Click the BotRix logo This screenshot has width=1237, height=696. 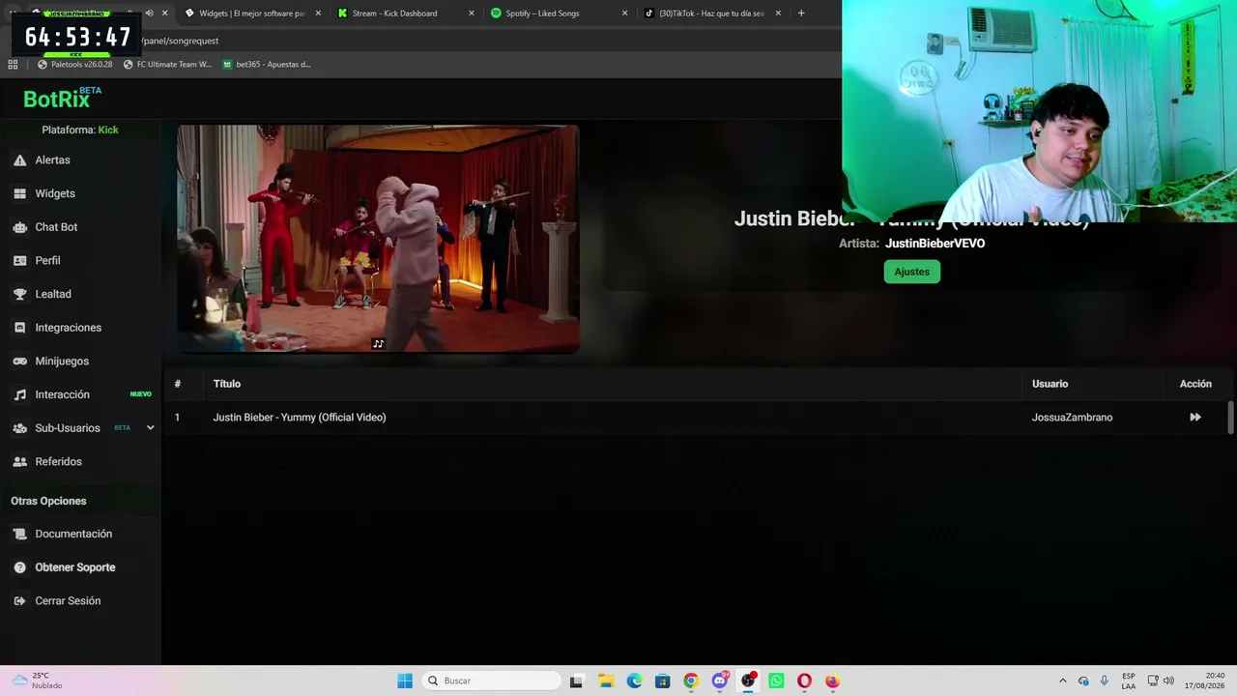point(62,99)
